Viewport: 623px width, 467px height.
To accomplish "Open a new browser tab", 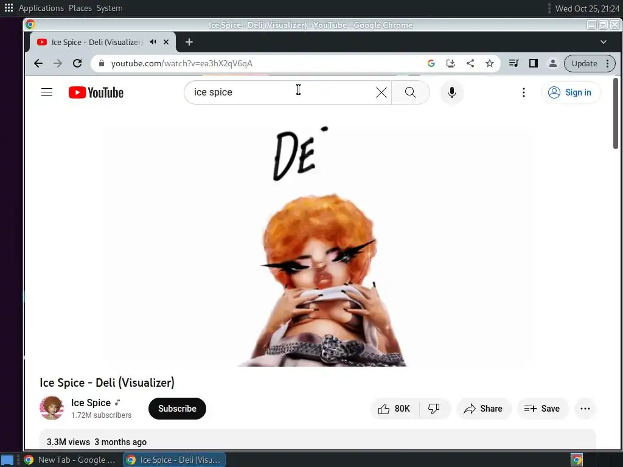I will click(x=189, y=42).
